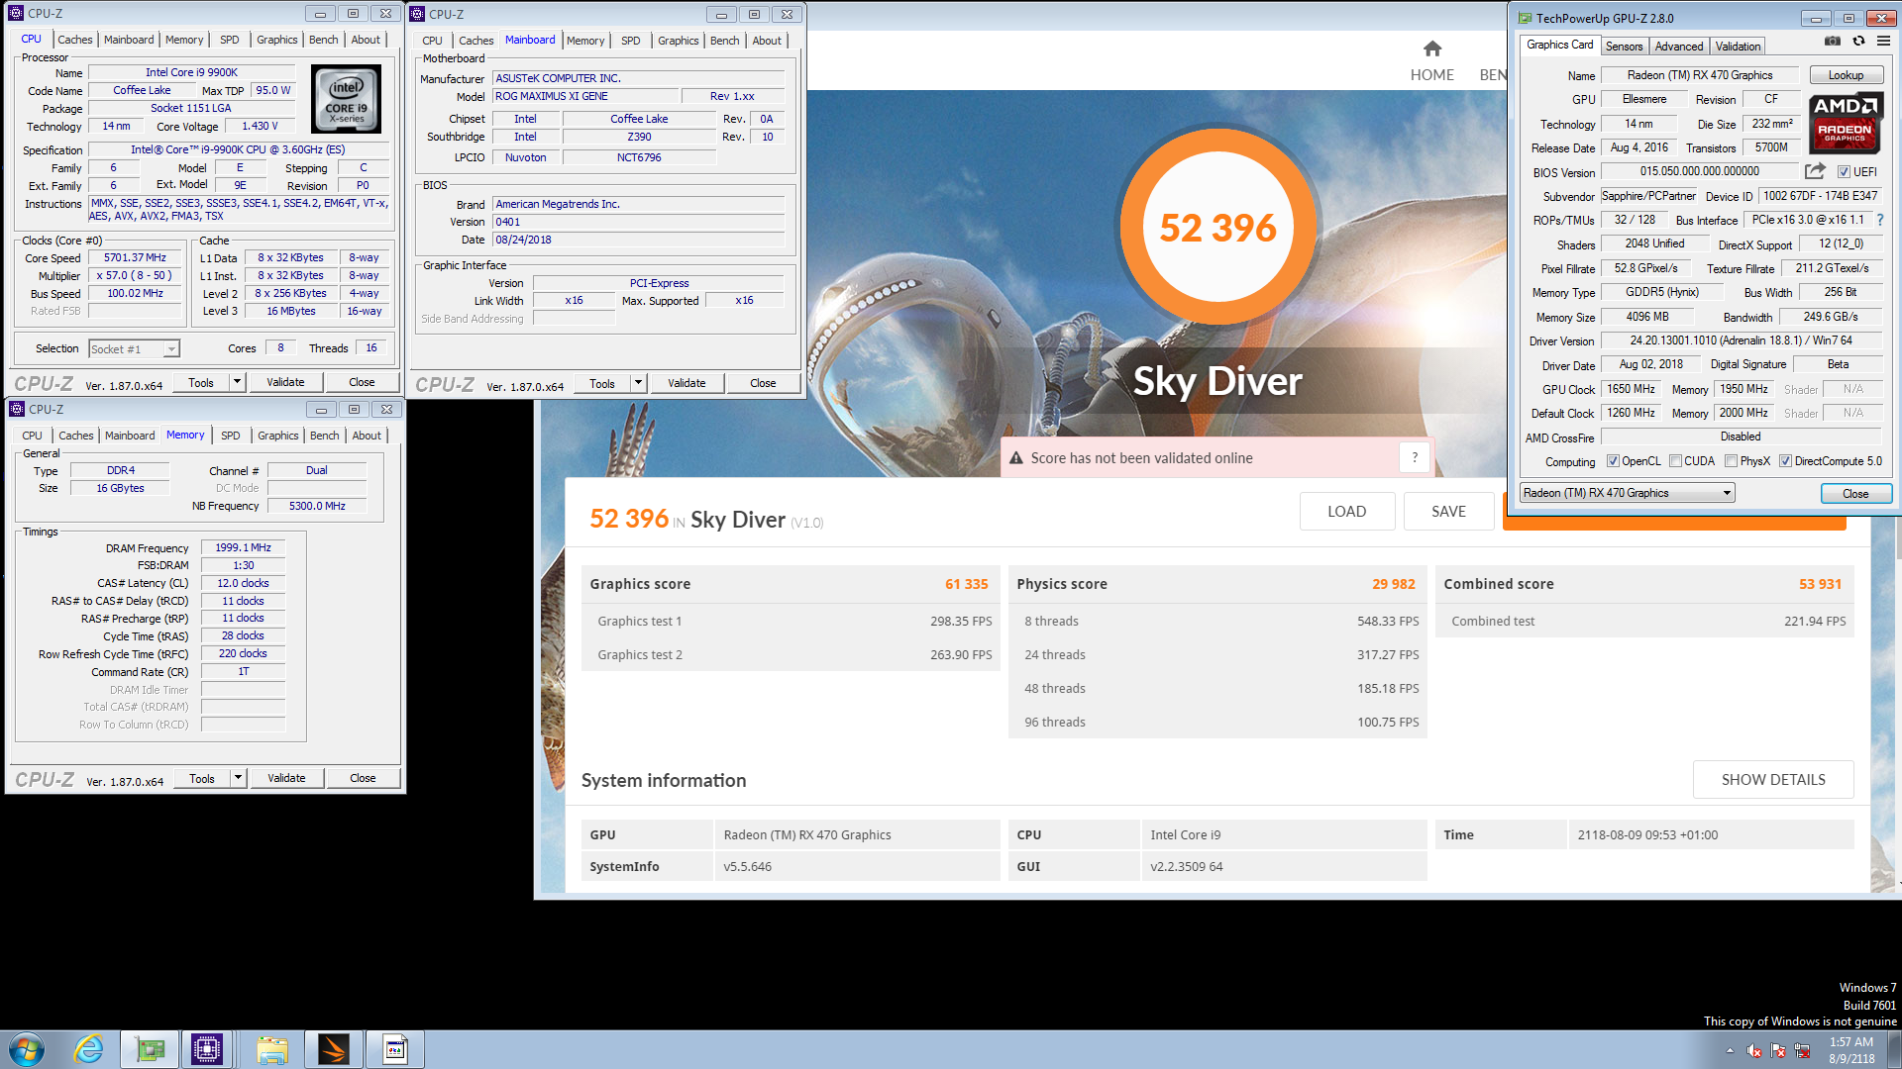Expand Tools dropdown arrow in CPU-Z Memory window
1902x1069 pixels.
238,778
